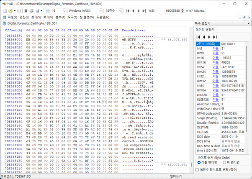Image resolution: width=252 pixels, height=179 pixels.
Task: Go to previous byte in data inspector
Action: tap(204, 37)
